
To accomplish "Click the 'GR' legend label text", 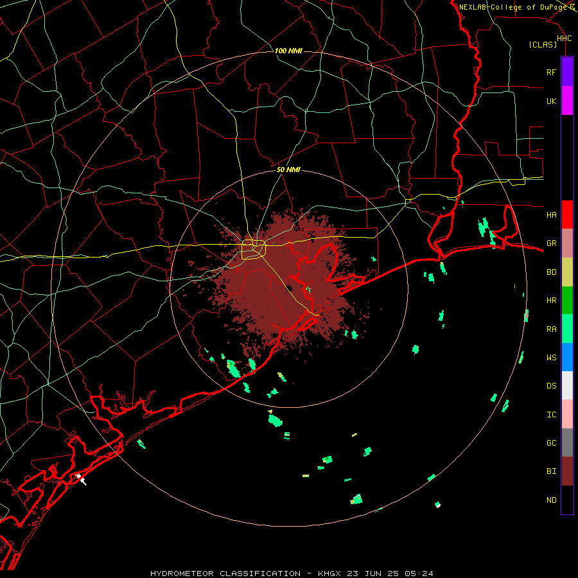I will (551, 243).
